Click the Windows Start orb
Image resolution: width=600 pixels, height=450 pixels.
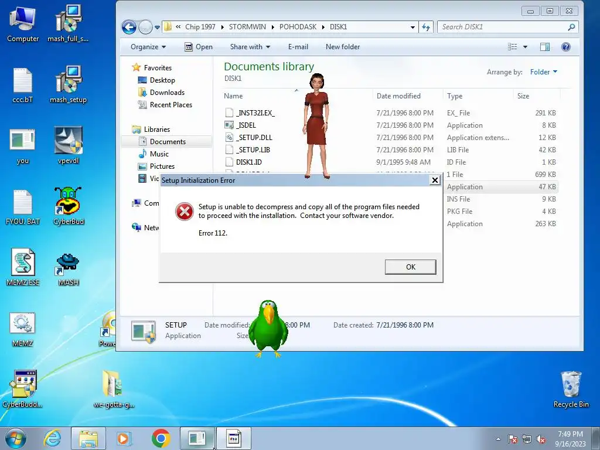tap(16, 438)
